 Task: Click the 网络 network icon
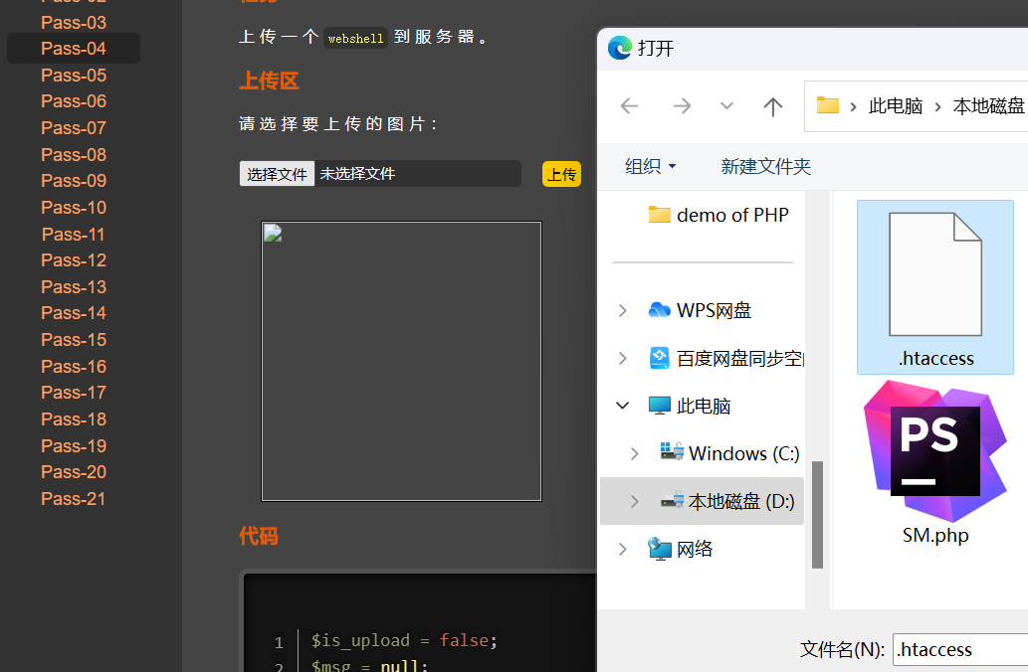click(658, 548)
